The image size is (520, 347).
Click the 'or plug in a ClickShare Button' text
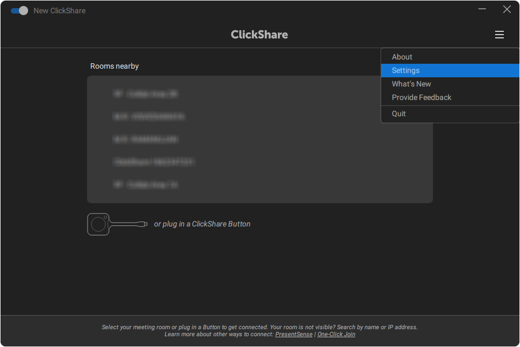coord(202,224)
